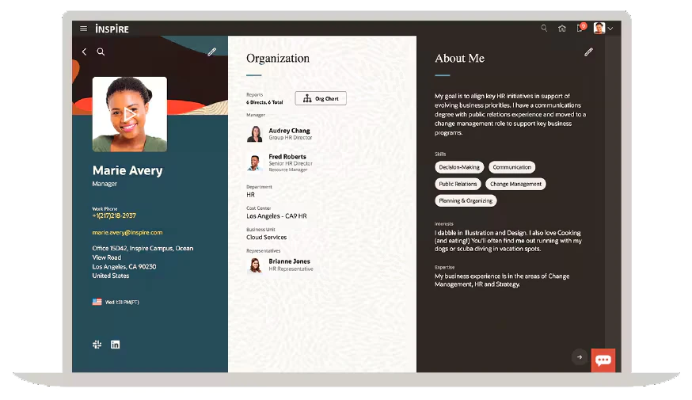Email marie.avery@inspire.com
This screenshot has width=692, height=400.
pyautogui.click(x=127, y=232)
